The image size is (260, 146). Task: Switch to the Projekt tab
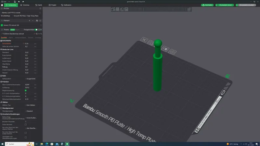pyautogui.click(x=52, y=5)
